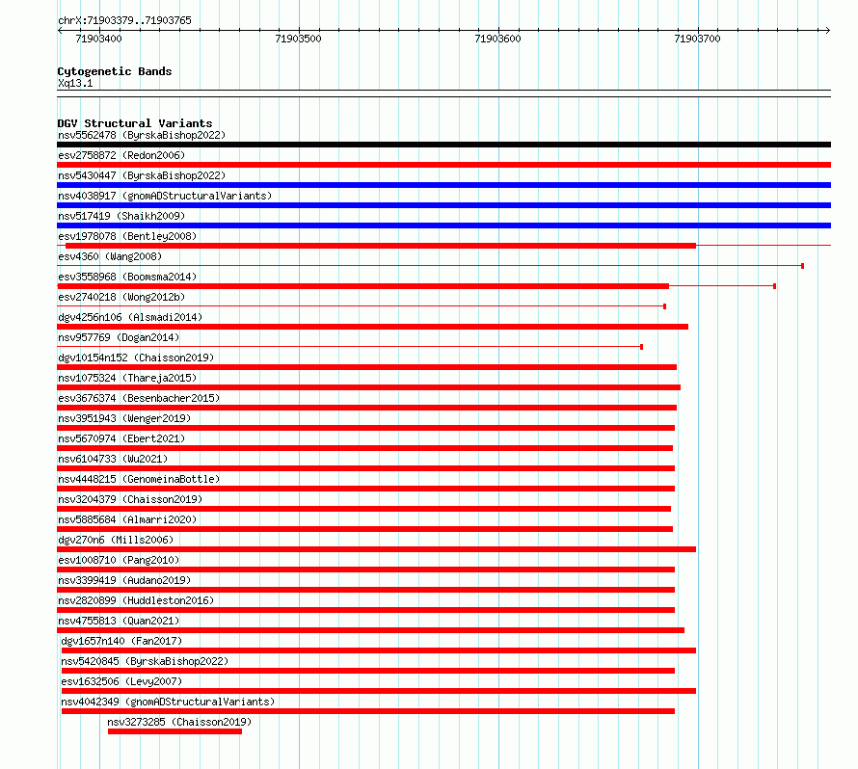The height and width of the screenshot is (769, 858).
Task: Click the short red bar for nsv3273285
Action: pyautogui.click(x=174, y=731)
